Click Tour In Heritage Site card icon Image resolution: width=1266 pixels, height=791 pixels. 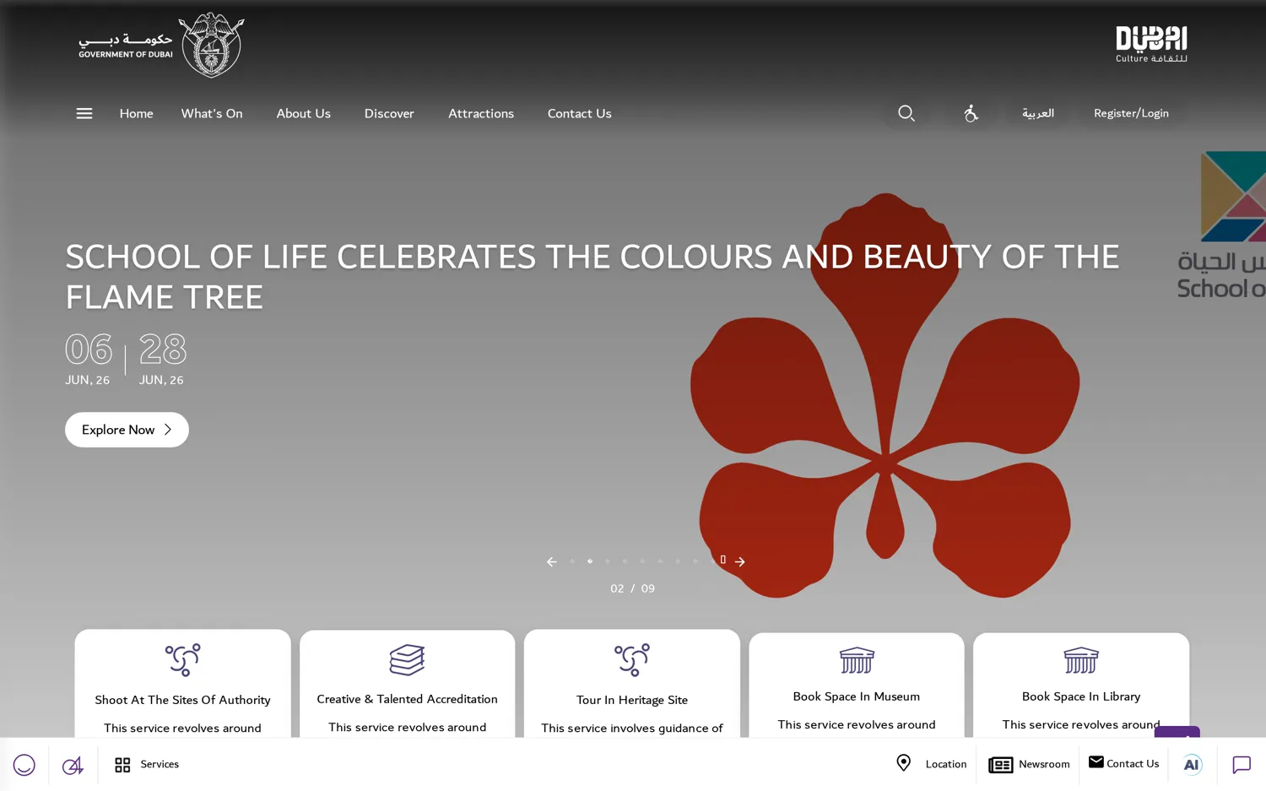click(632, 660)
